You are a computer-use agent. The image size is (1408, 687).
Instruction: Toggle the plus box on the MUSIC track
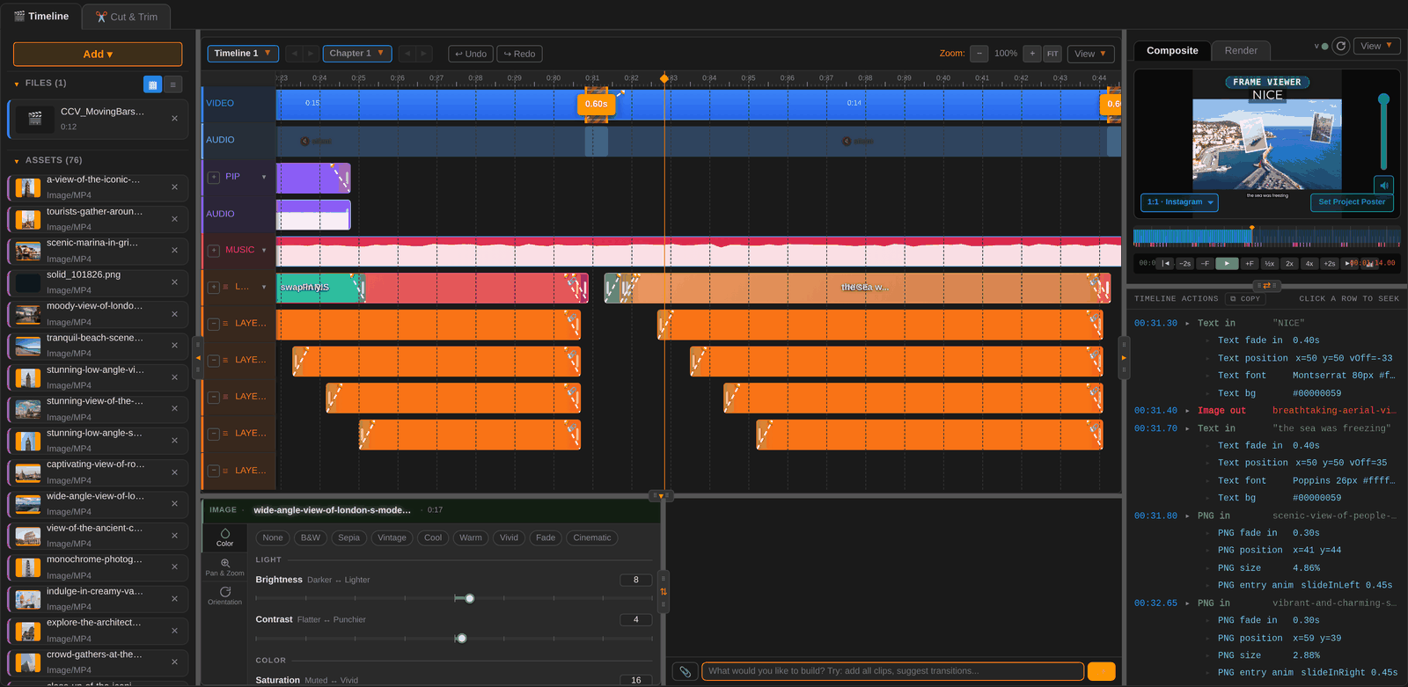click(214, 251)
